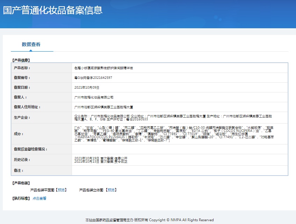
Task: Click the 【执行标准】 section label
Action: click(x=21, y=199)
